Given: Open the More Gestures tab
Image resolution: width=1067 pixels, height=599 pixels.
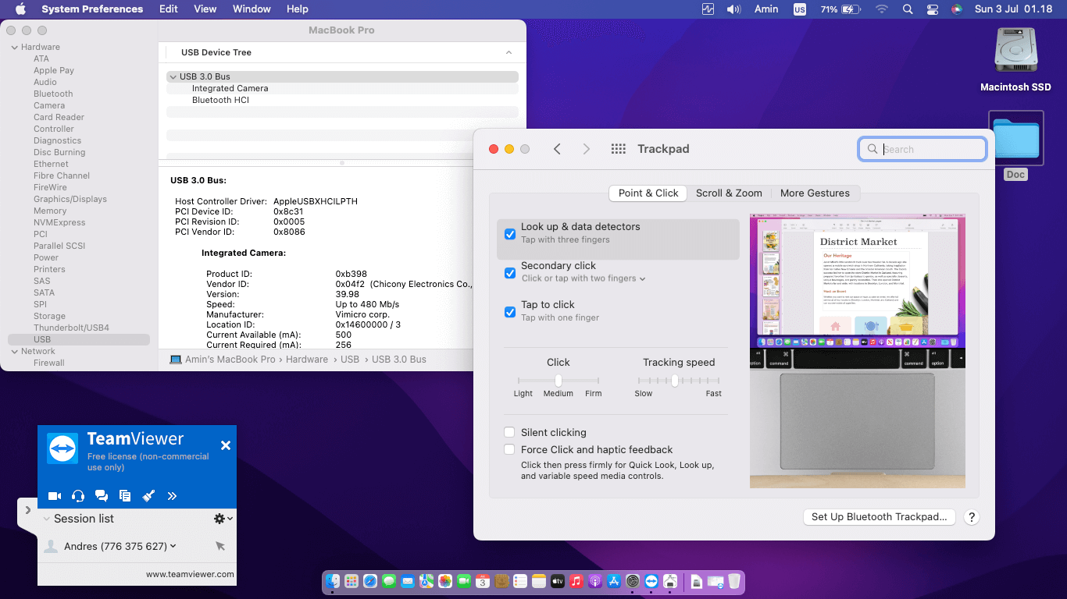Looking at the screenshot, I should click(x=815, y=193).
